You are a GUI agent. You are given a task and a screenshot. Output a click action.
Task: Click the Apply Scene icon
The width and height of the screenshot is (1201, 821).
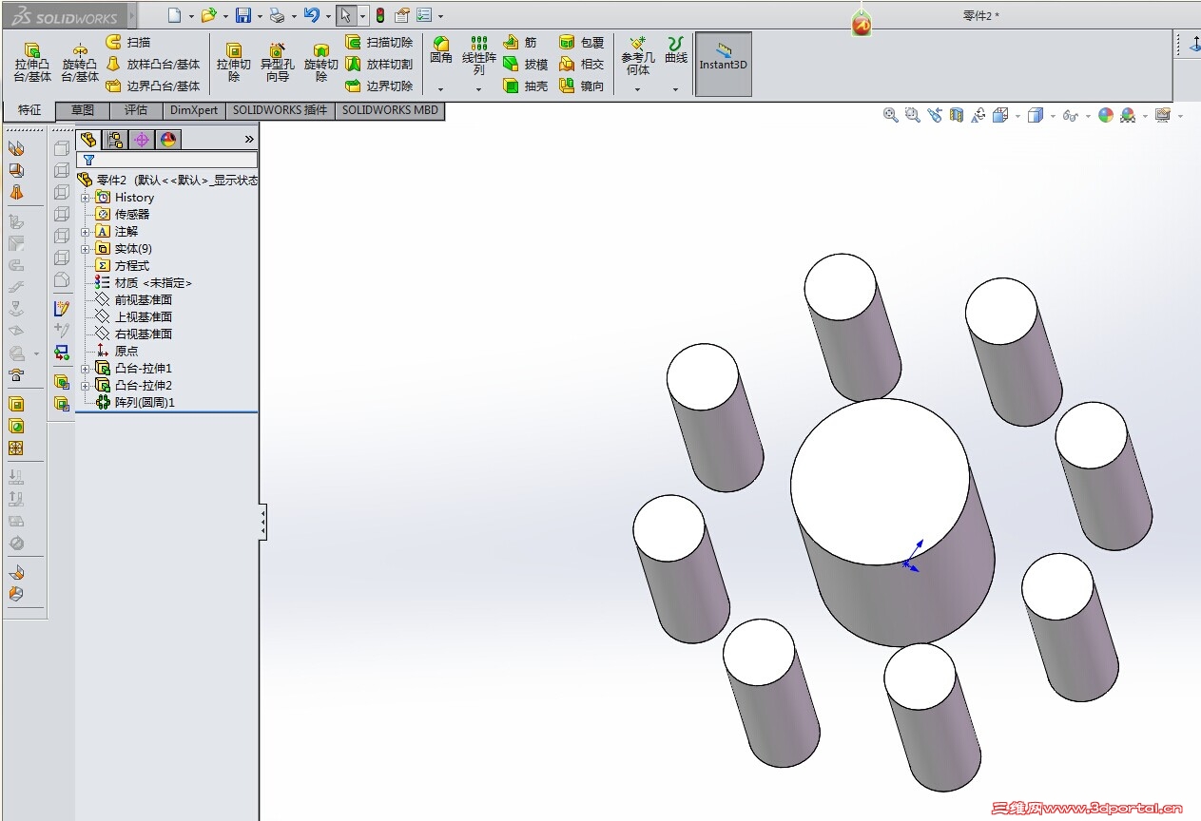[1128, 115]
